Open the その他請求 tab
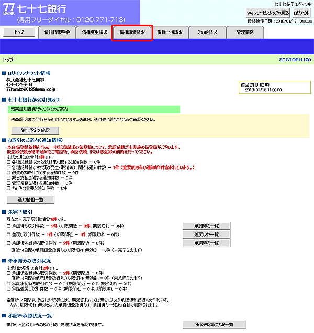This screenshot has height=333, width=314. point(207,32)
